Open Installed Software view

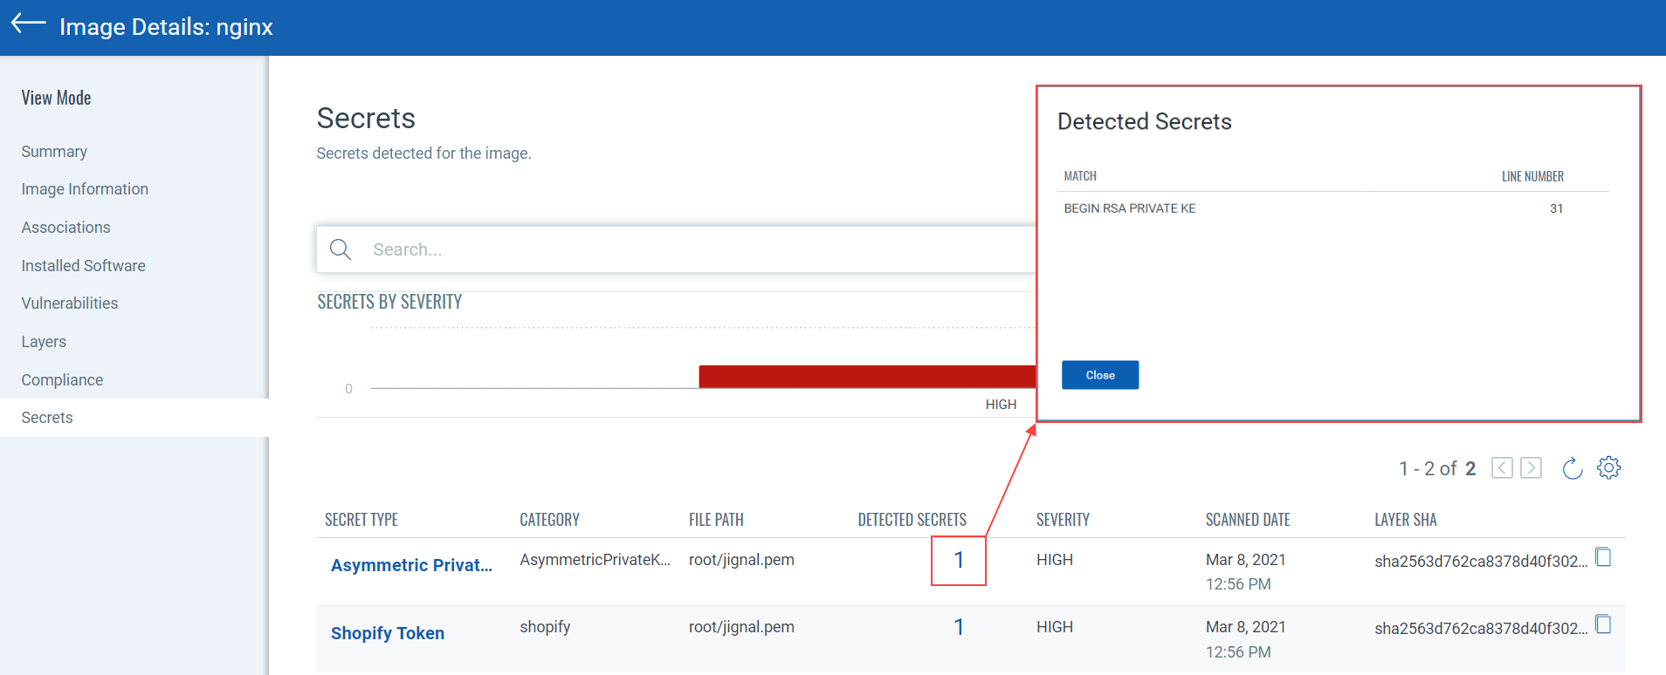coord(83,266)
